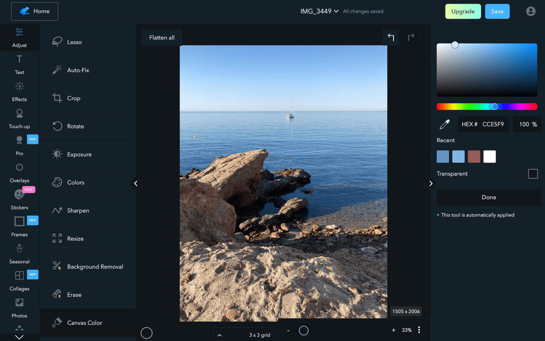Open the IMG_3449 file name dropdown
This screenshot has height=341, width=545.
click(319, 11)
